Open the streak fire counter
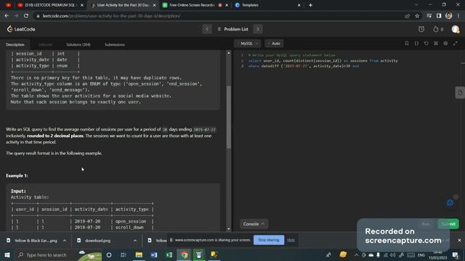The image size is (465, 261). [438, 29]
